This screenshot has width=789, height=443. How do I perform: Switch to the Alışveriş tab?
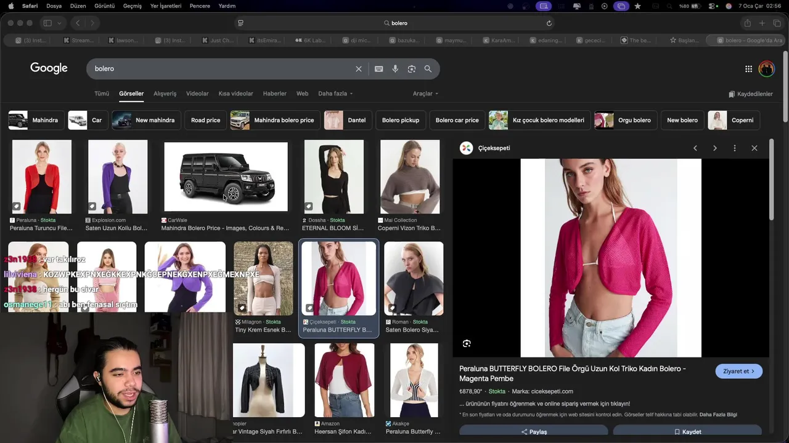[x=165, y=94]
